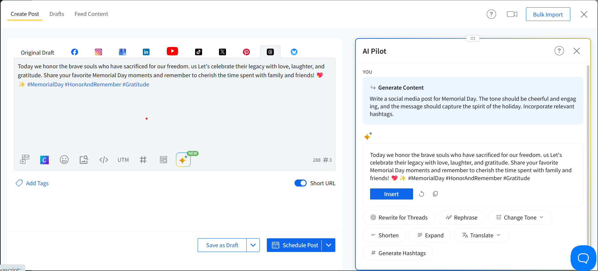Close the Create Post dialog
The image size is (598, 271).
pyautogui.click(x=584, y=14)
